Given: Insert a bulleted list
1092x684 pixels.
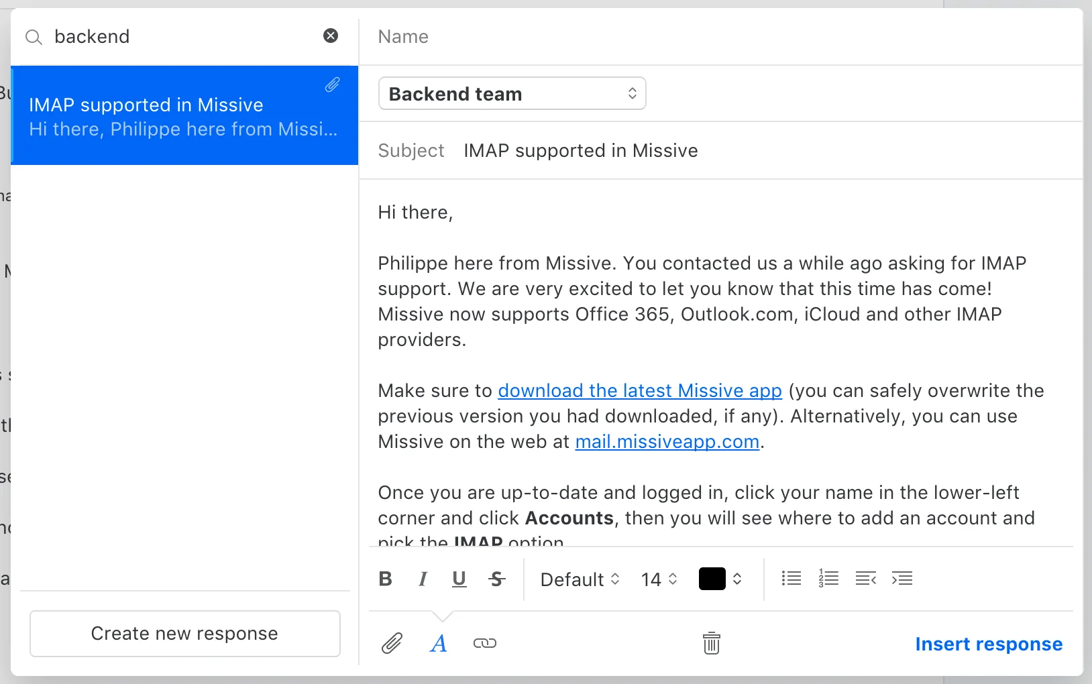Looking at the screenshot, I should 791,578.
